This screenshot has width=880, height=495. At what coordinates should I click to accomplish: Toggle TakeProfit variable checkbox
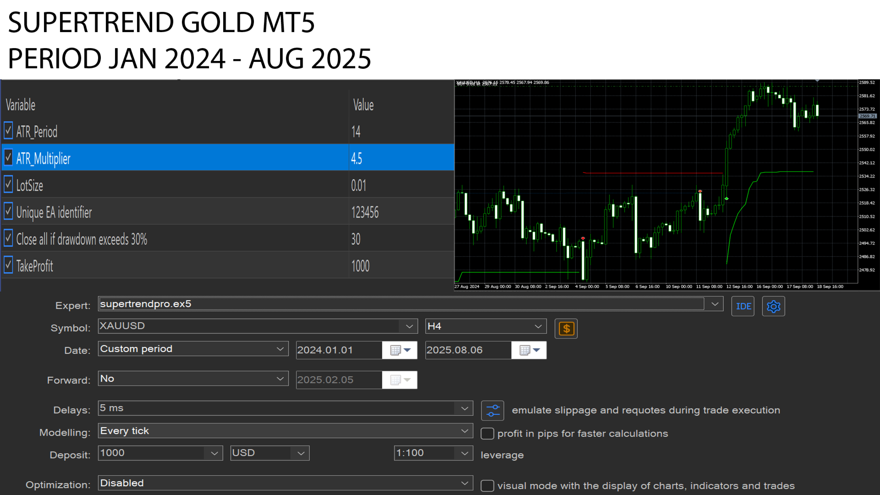coord(8,265)
